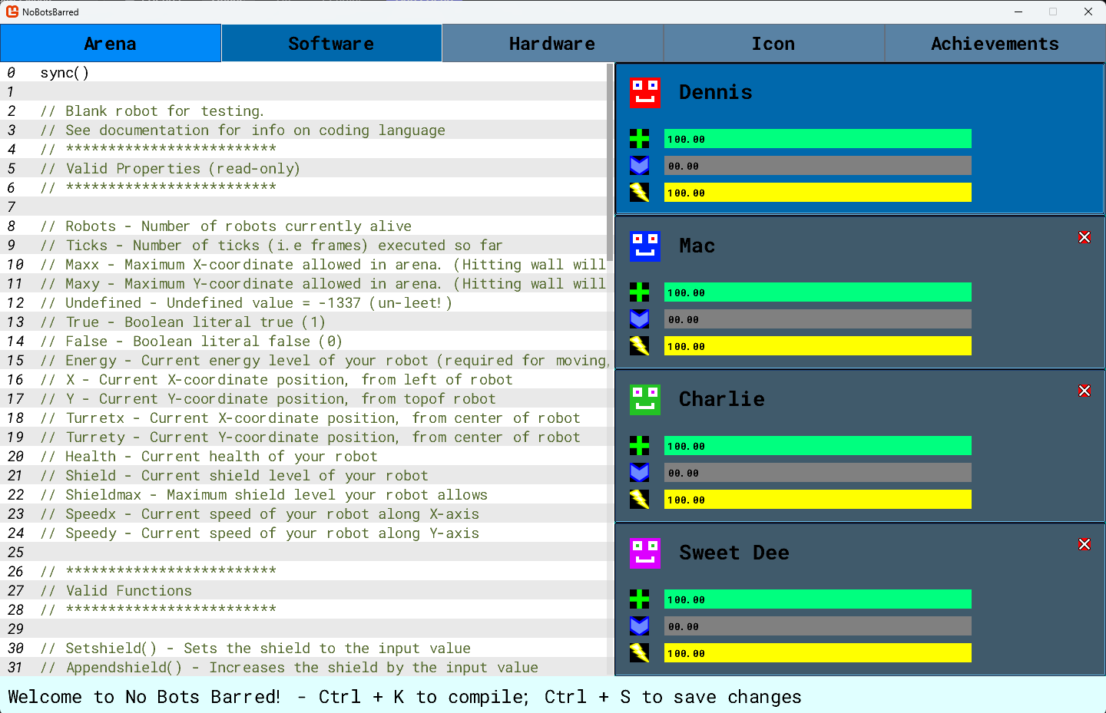This screenshot has height=713, width=1106.
Task: Click Mac's gray shield bar
Action: coord(818,319)
